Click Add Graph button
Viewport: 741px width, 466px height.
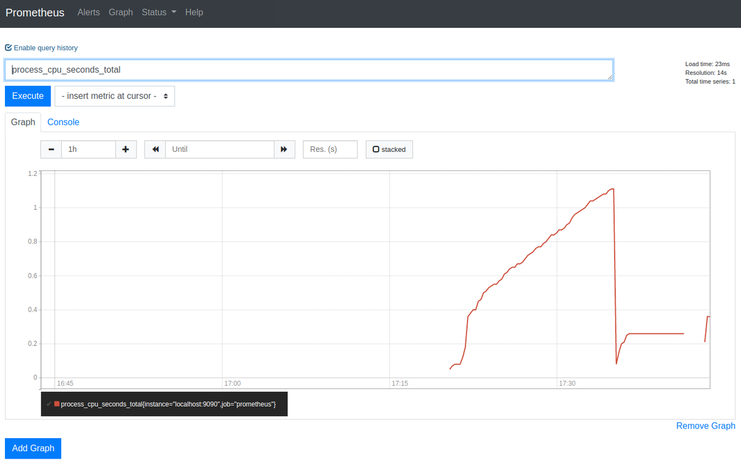pos(33,448)
